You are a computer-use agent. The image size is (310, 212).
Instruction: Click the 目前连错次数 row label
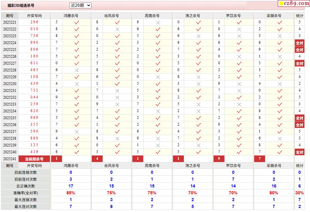[x=25, y=172]
